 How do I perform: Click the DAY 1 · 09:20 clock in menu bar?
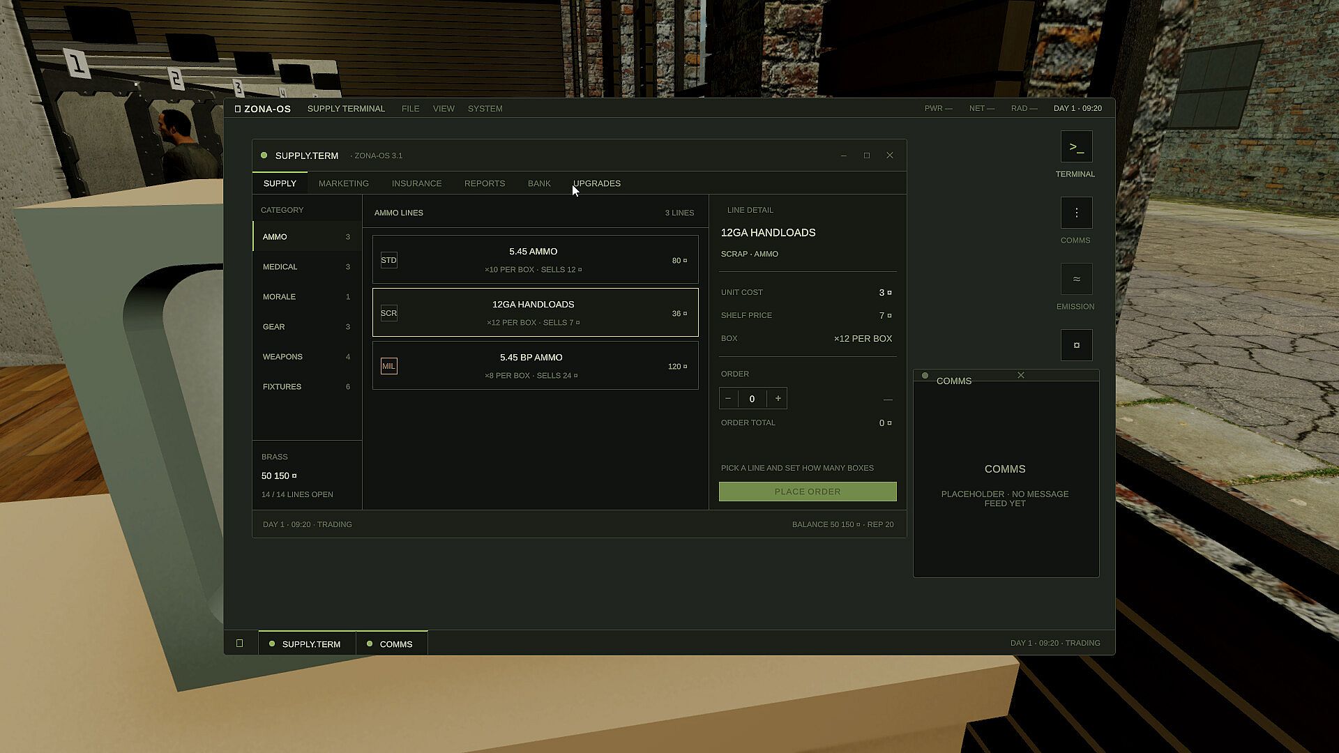coord(1077,109)
